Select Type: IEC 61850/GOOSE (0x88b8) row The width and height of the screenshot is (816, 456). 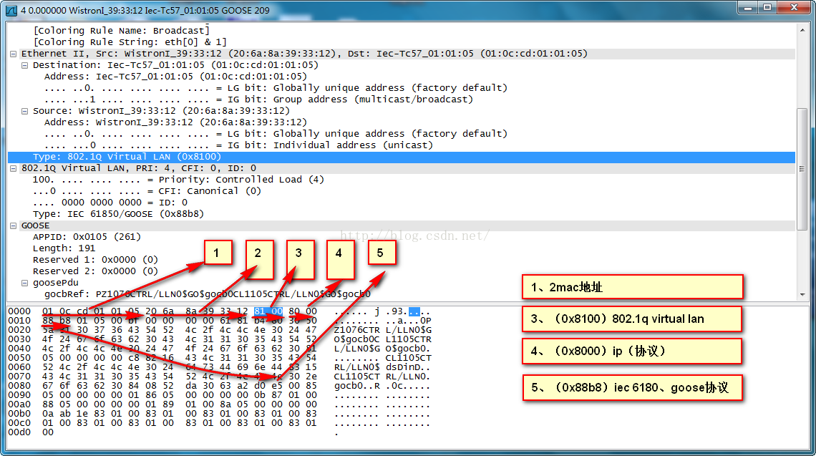coord(118,214)
